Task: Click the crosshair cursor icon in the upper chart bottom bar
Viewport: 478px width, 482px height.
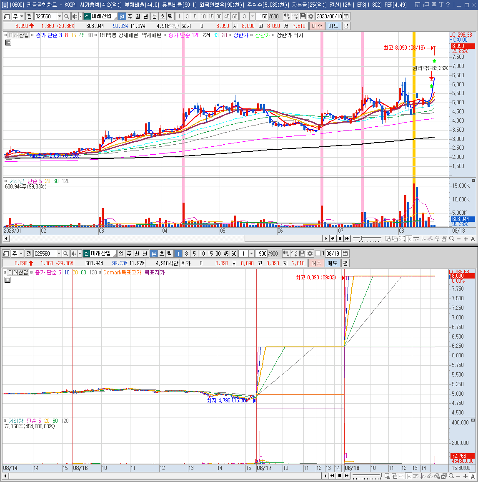Action: click(409, 239)
